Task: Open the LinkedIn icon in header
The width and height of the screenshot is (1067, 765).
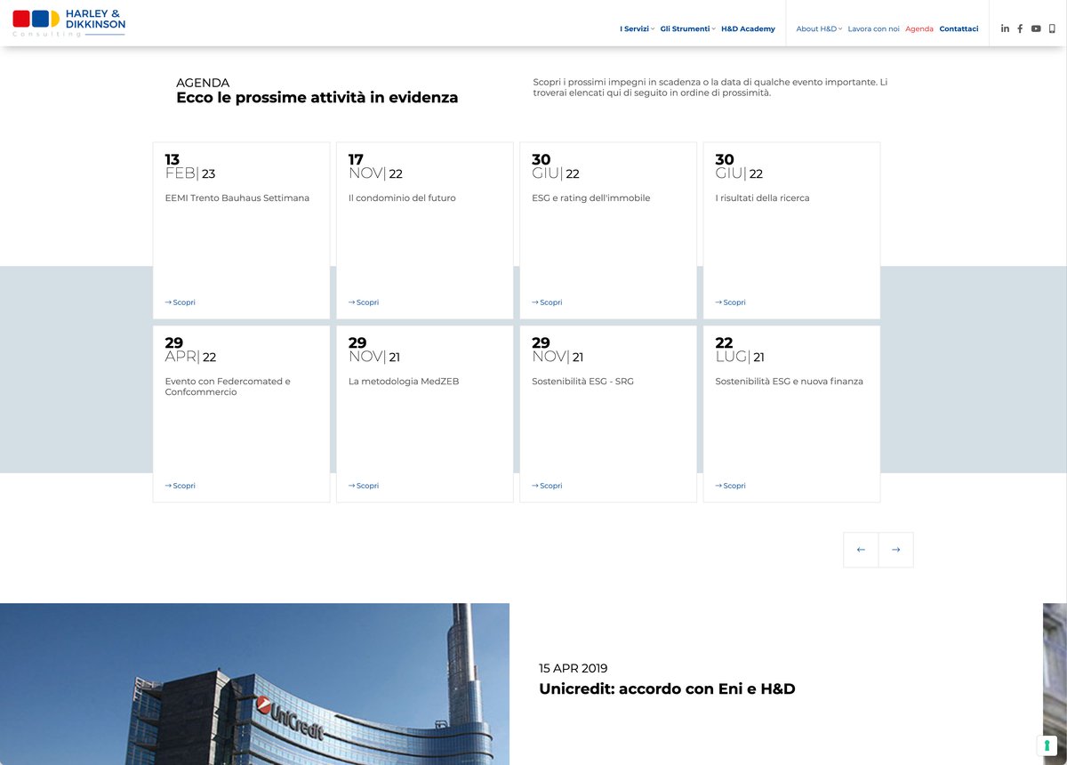Action: (x=1005, y=28)
